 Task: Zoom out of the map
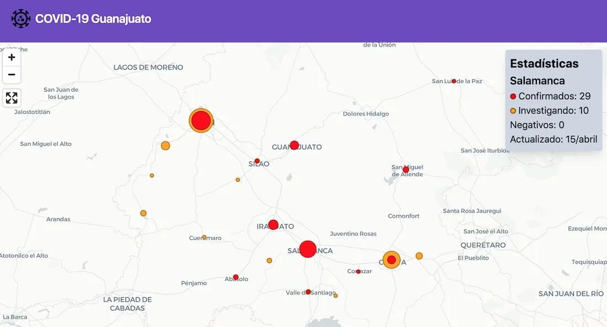12,75
